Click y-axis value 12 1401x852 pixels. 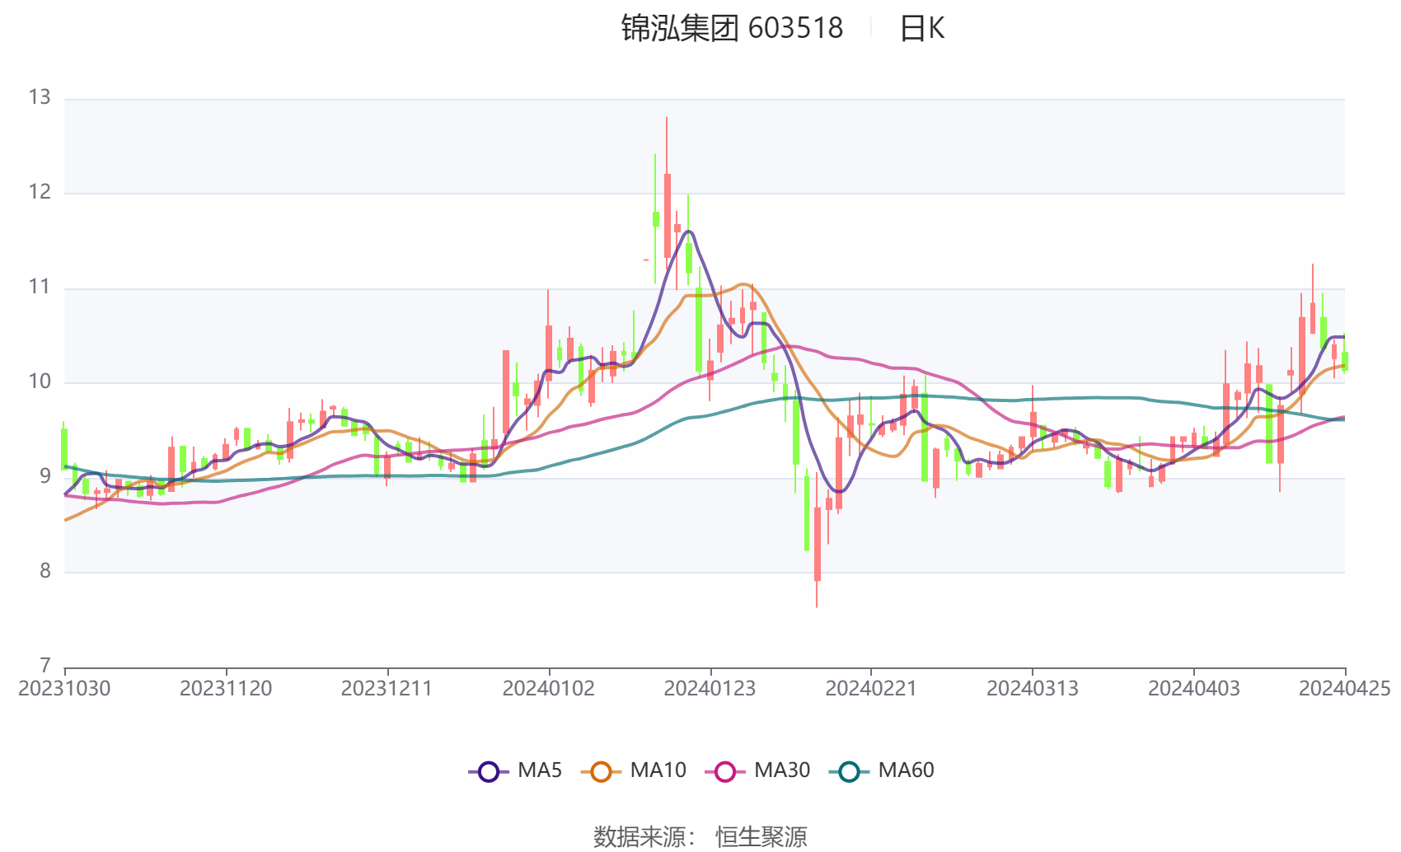pos(40,193)
